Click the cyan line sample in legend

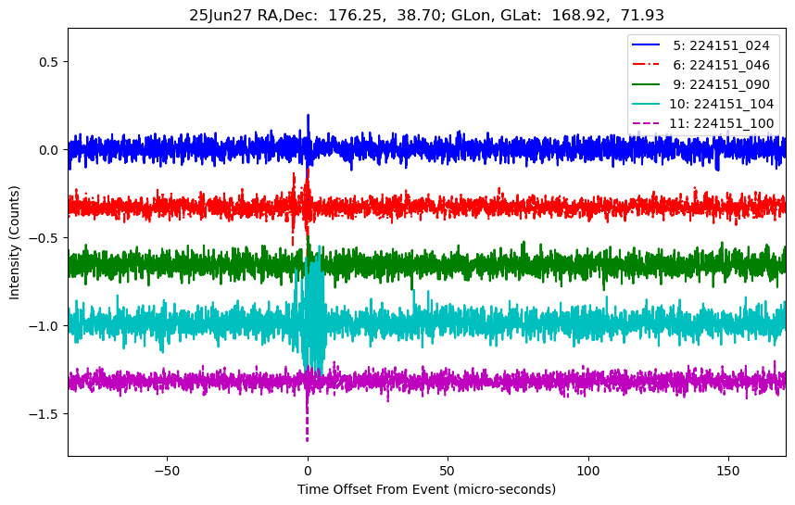pos(646,103)
